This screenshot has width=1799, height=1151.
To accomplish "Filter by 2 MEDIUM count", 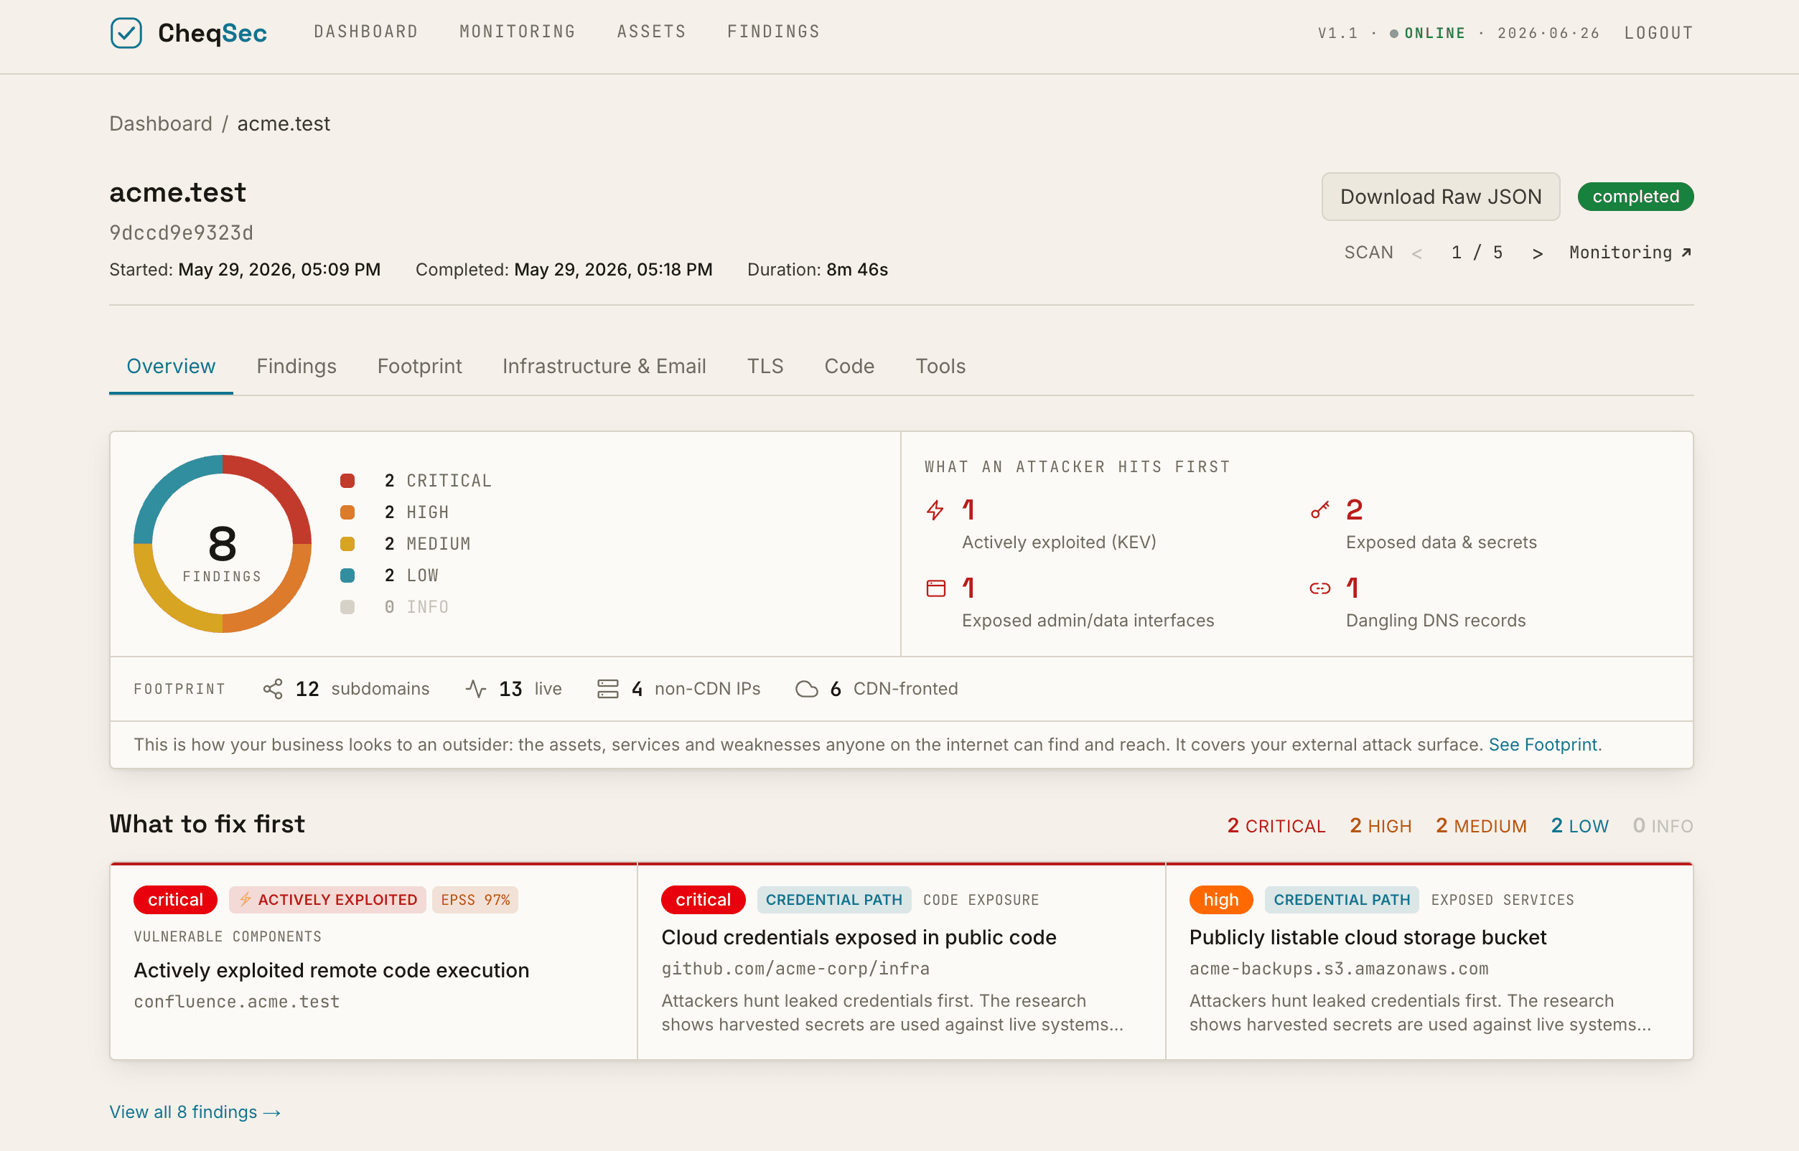I will 1480,826.
